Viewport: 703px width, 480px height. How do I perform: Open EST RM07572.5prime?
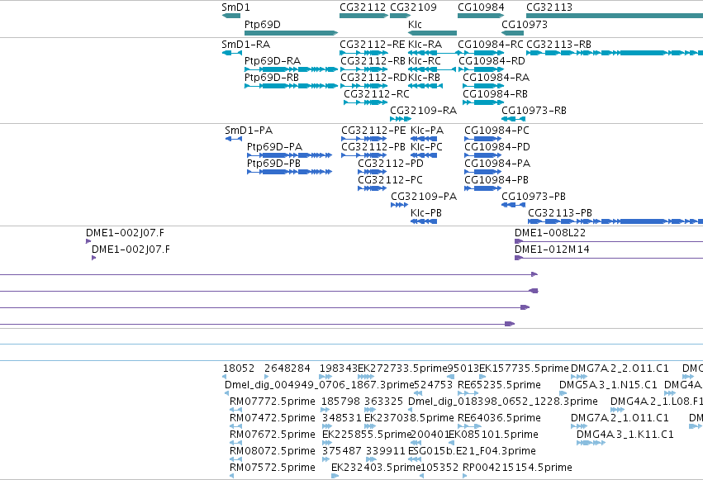click(232, 476)
